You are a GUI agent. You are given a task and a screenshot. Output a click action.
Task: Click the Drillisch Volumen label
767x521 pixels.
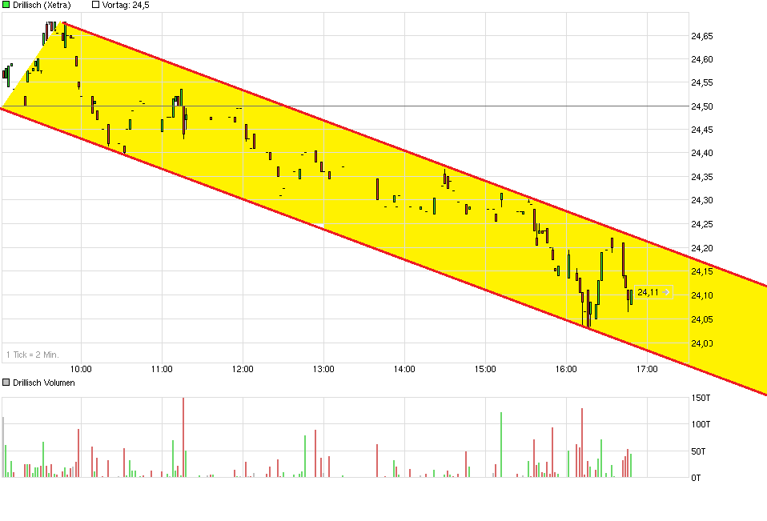click(44, 383)
